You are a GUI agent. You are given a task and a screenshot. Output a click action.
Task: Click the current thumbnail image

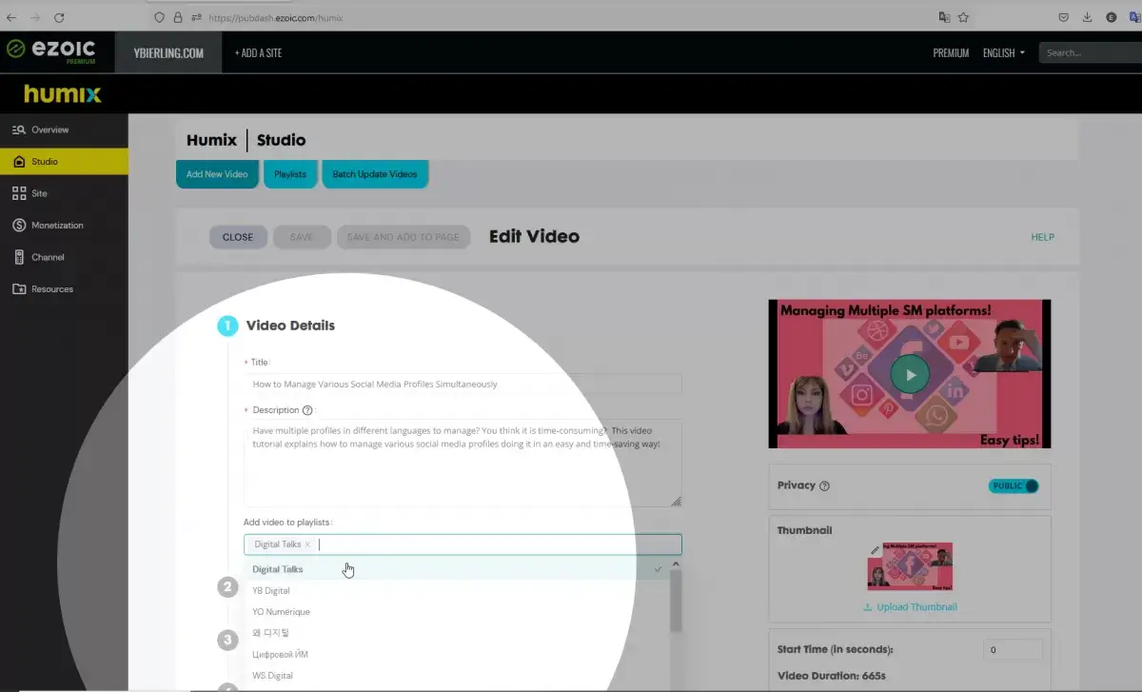(910, 567)
